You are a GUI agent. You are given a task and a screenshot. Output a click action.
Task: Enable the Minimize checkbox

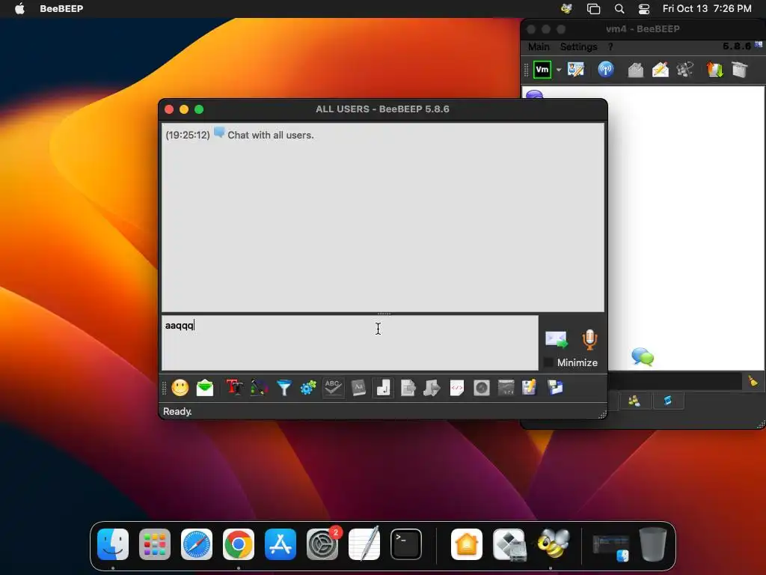click(x=548, y=362)
